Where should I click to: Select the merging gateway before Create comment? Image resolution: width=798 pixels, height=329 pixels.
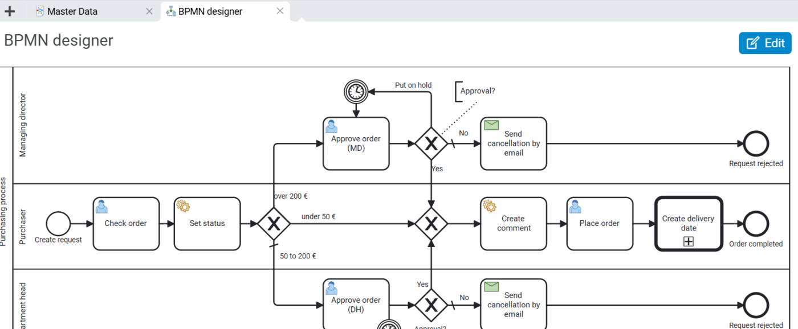(x=431, y=224)
